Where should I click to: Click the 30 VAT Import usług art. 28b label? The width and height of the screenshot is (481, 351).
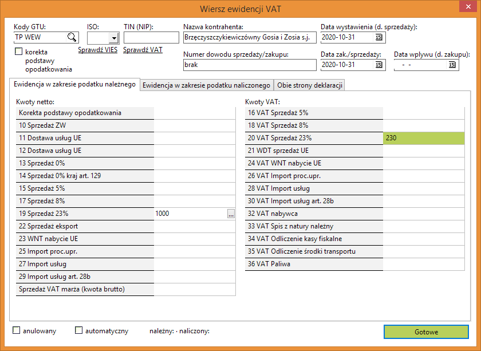pyautogui.click(x=314, y=202)
